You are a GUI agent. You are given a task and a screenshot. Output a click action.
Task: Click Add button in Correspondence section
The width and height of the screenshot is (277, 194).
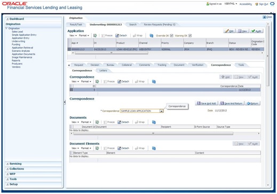click(225, 77)
